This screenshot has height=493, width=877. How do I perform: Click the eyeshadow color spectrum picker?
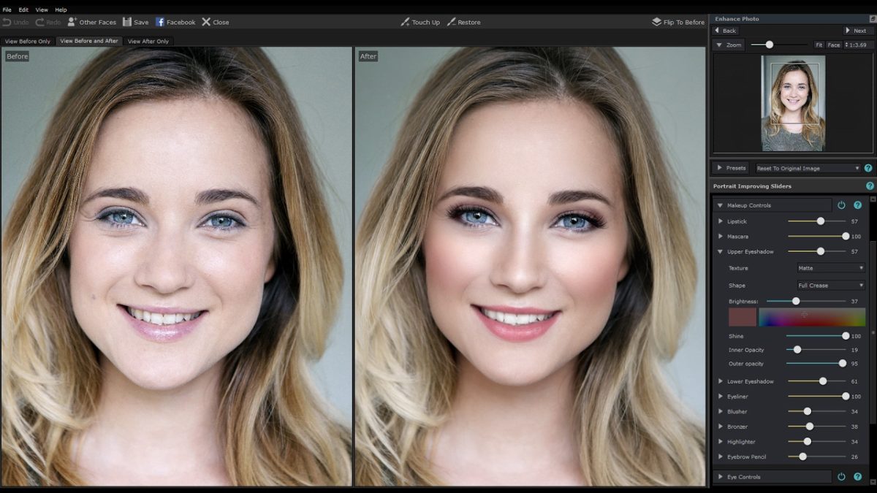click(811, 316)
